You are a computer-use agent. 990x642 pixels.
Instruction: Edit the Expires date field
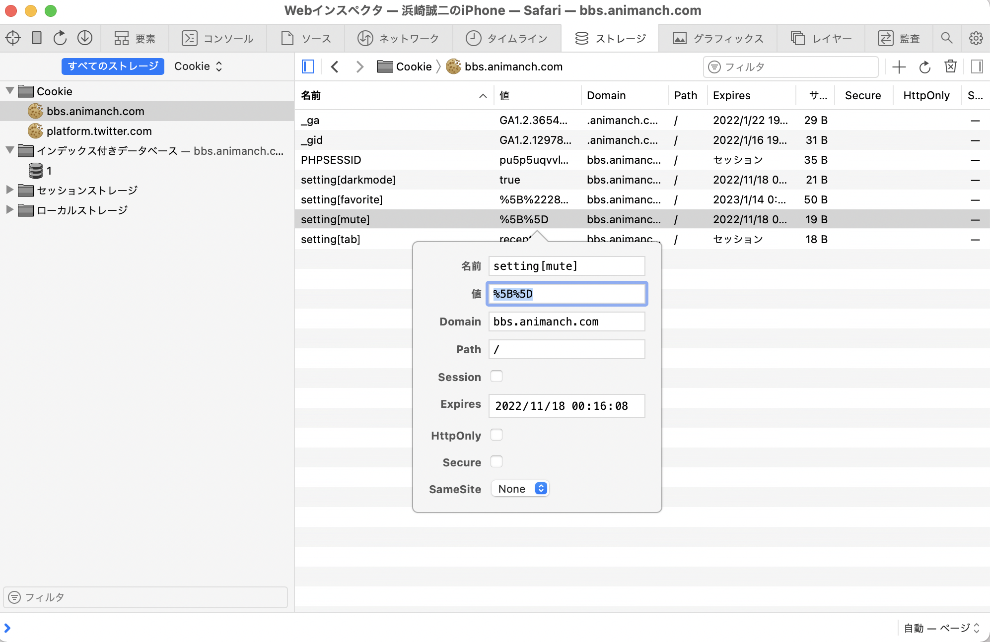[x=566, y=406]
